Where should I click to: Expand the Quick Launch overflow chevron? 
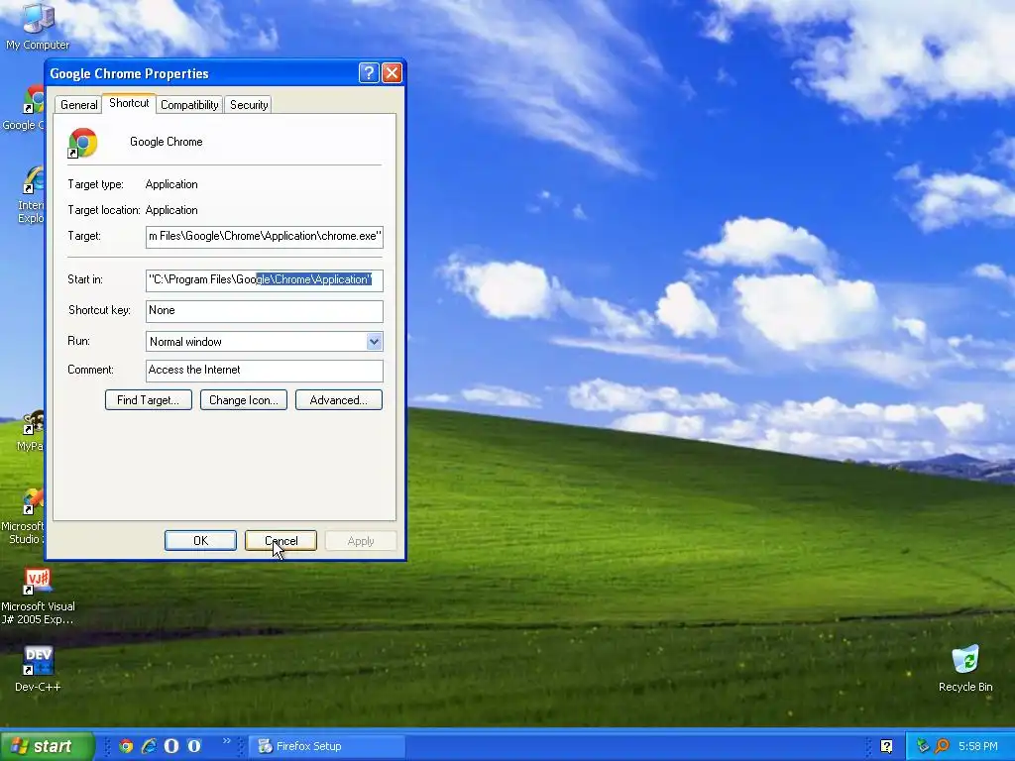point(227,741)
